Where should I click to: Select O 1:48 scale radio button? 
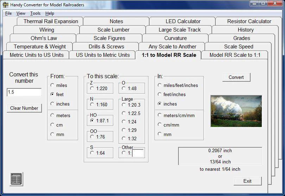124,88
